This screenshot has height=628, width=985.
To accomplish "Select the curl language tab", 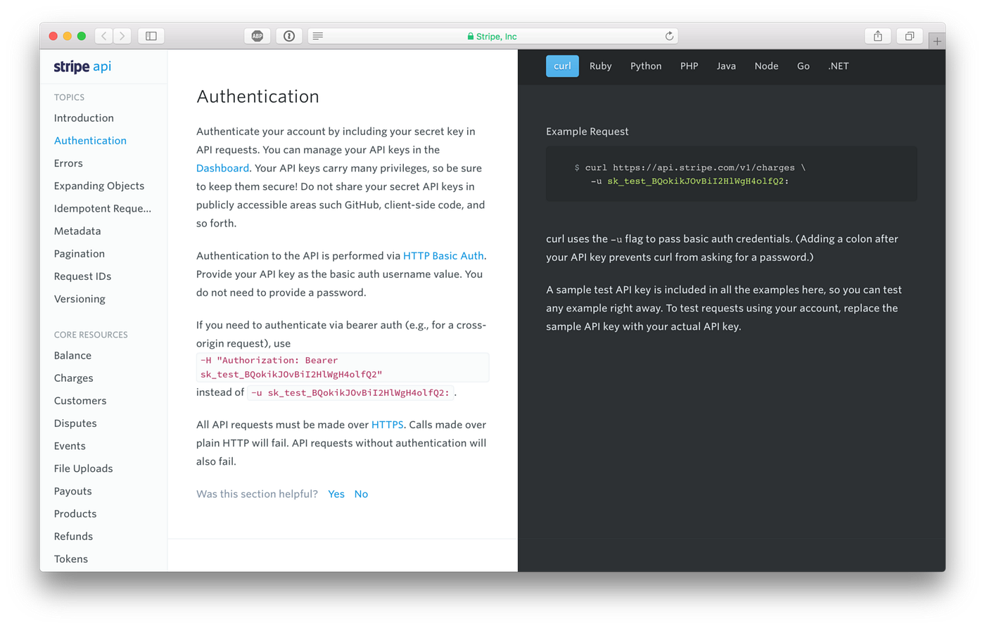I will [x=562, y=66].
